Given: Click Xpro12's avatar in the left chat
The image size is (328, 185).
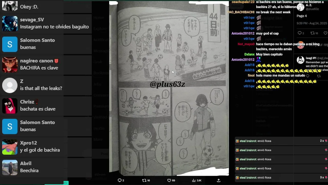Looking at the screenshot, I should tap(10, 147).
